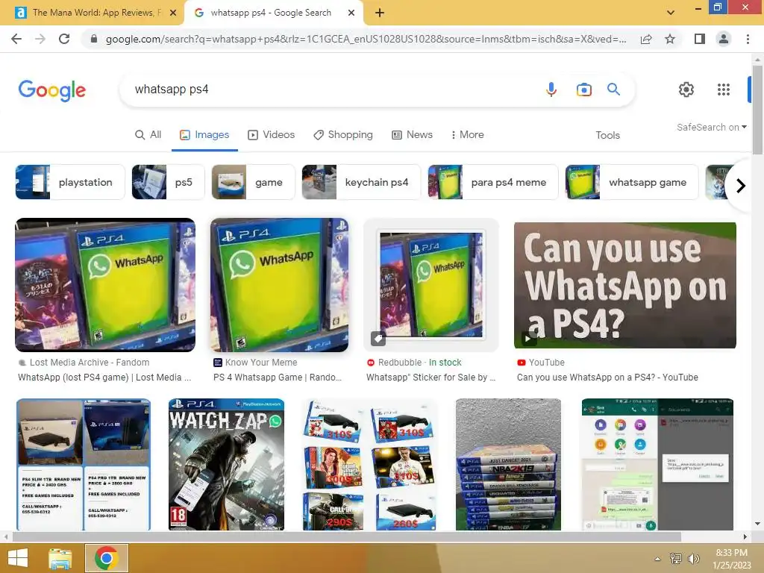Open the Chrome profile avatar
The height and width of the screenshot is (573, 764).
pos(724,39)
